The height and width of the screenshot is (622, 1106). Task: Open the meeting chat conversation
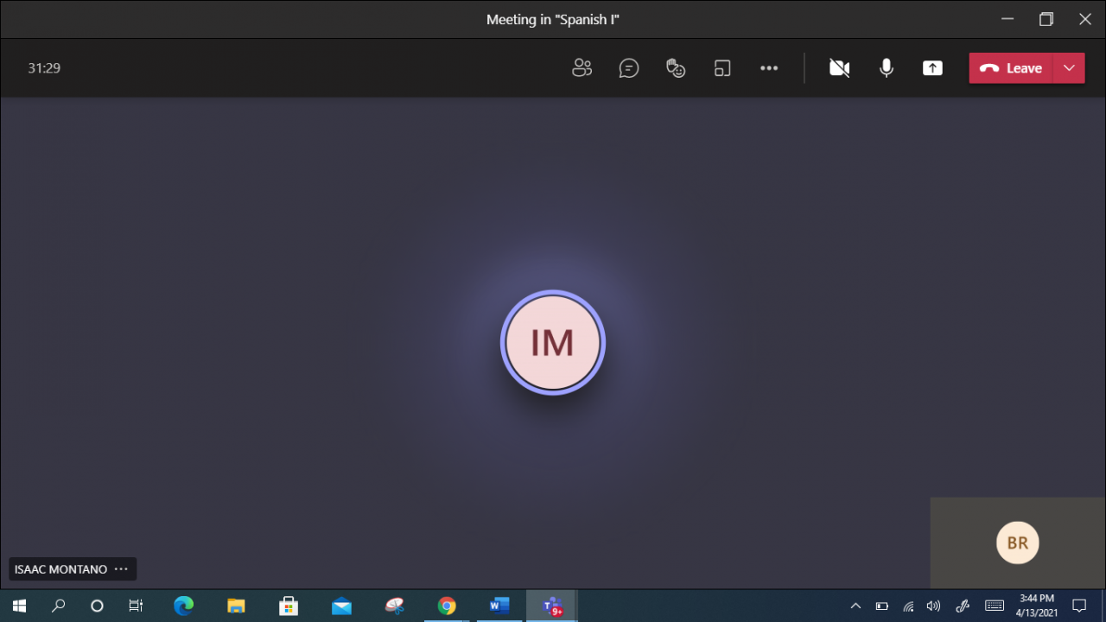(x=629, y=68)
